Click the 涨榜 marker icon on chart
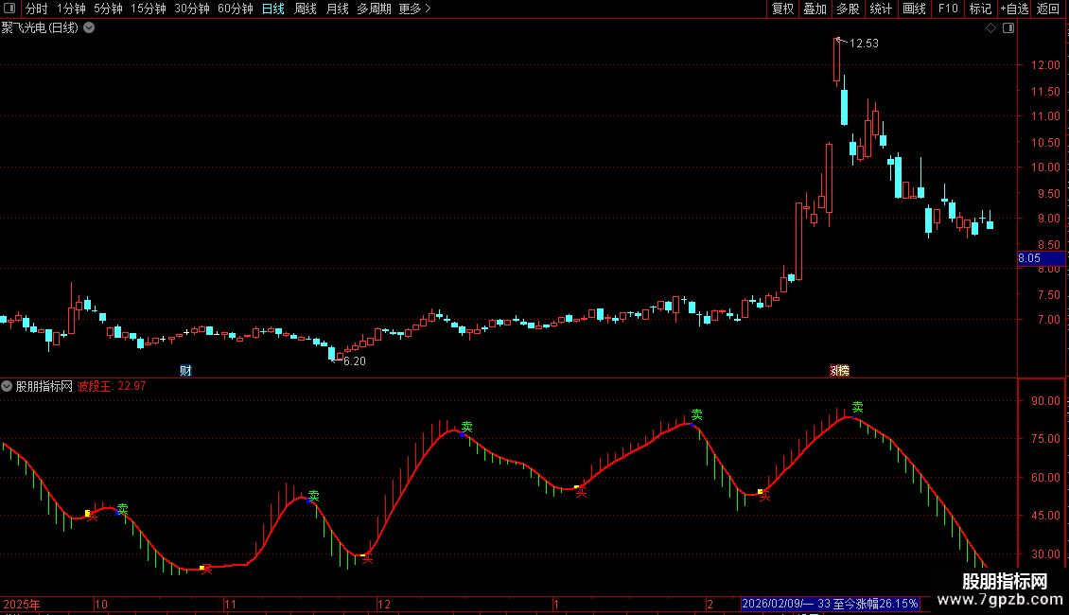 839,371
